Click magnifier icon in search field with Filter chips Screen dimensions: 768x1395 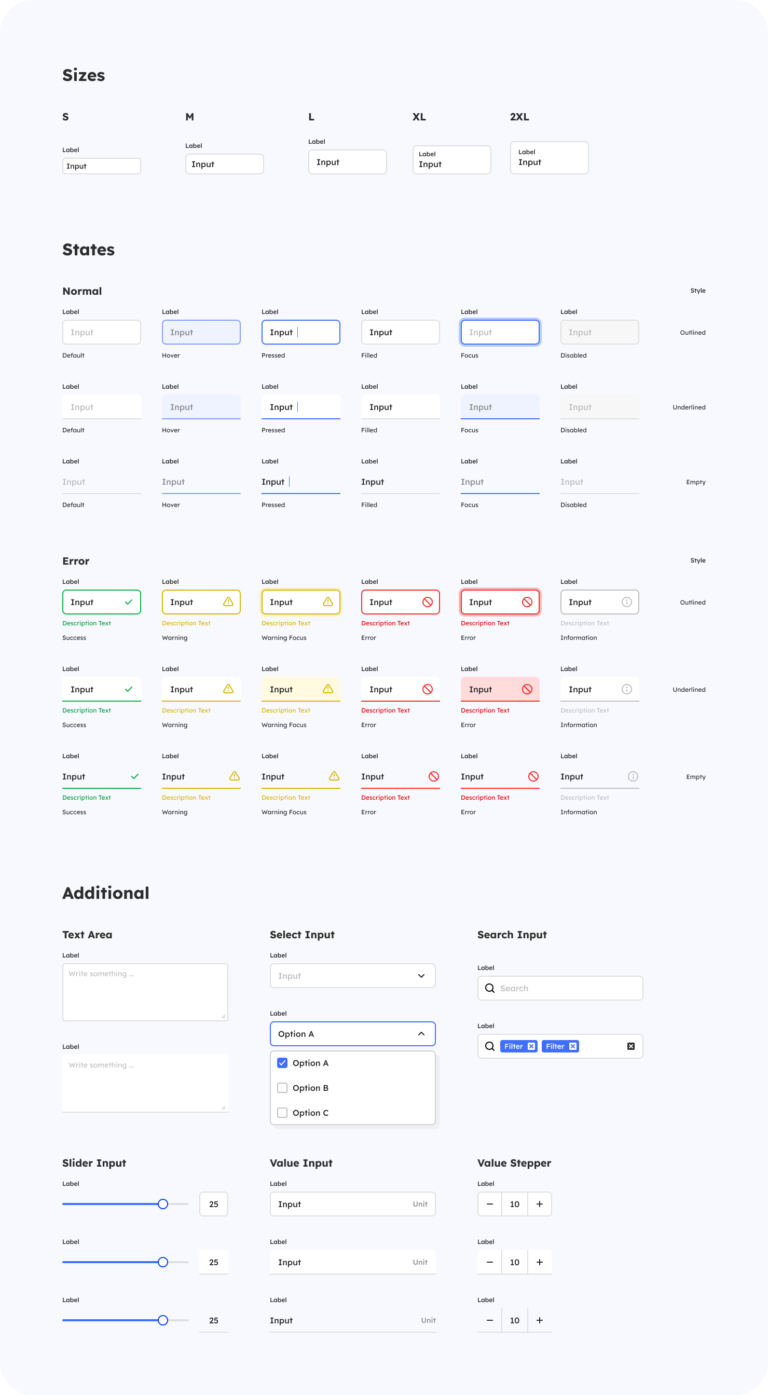pos(490,1046)
